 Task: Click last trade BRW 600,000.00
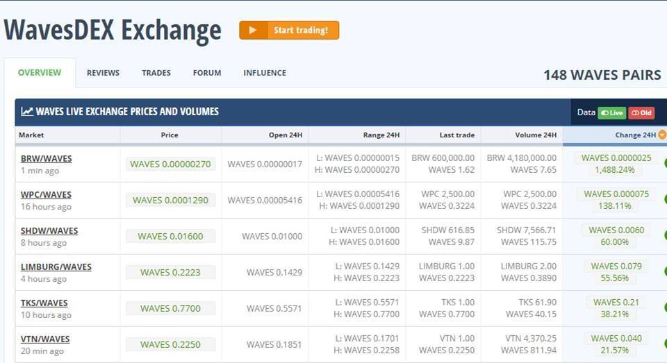[443, 158]
